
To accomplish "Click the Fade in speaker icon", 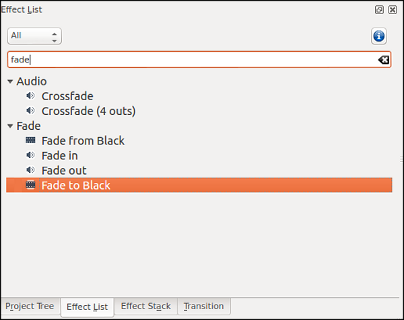I will (30, 155).
